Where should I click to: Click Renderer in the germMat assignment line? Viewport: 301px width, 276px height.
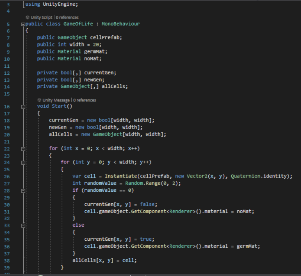coord(181,246)
